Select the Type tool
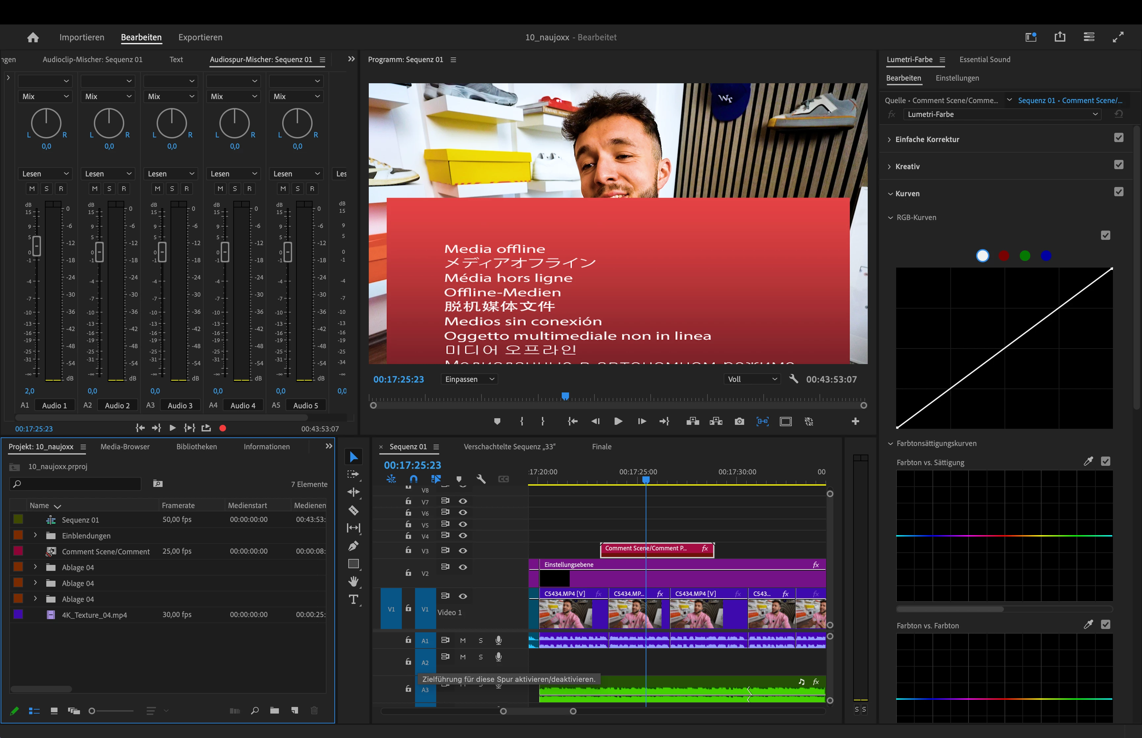Image resolution: width=1142 pixels, height=738 pixels. [353, 600]
